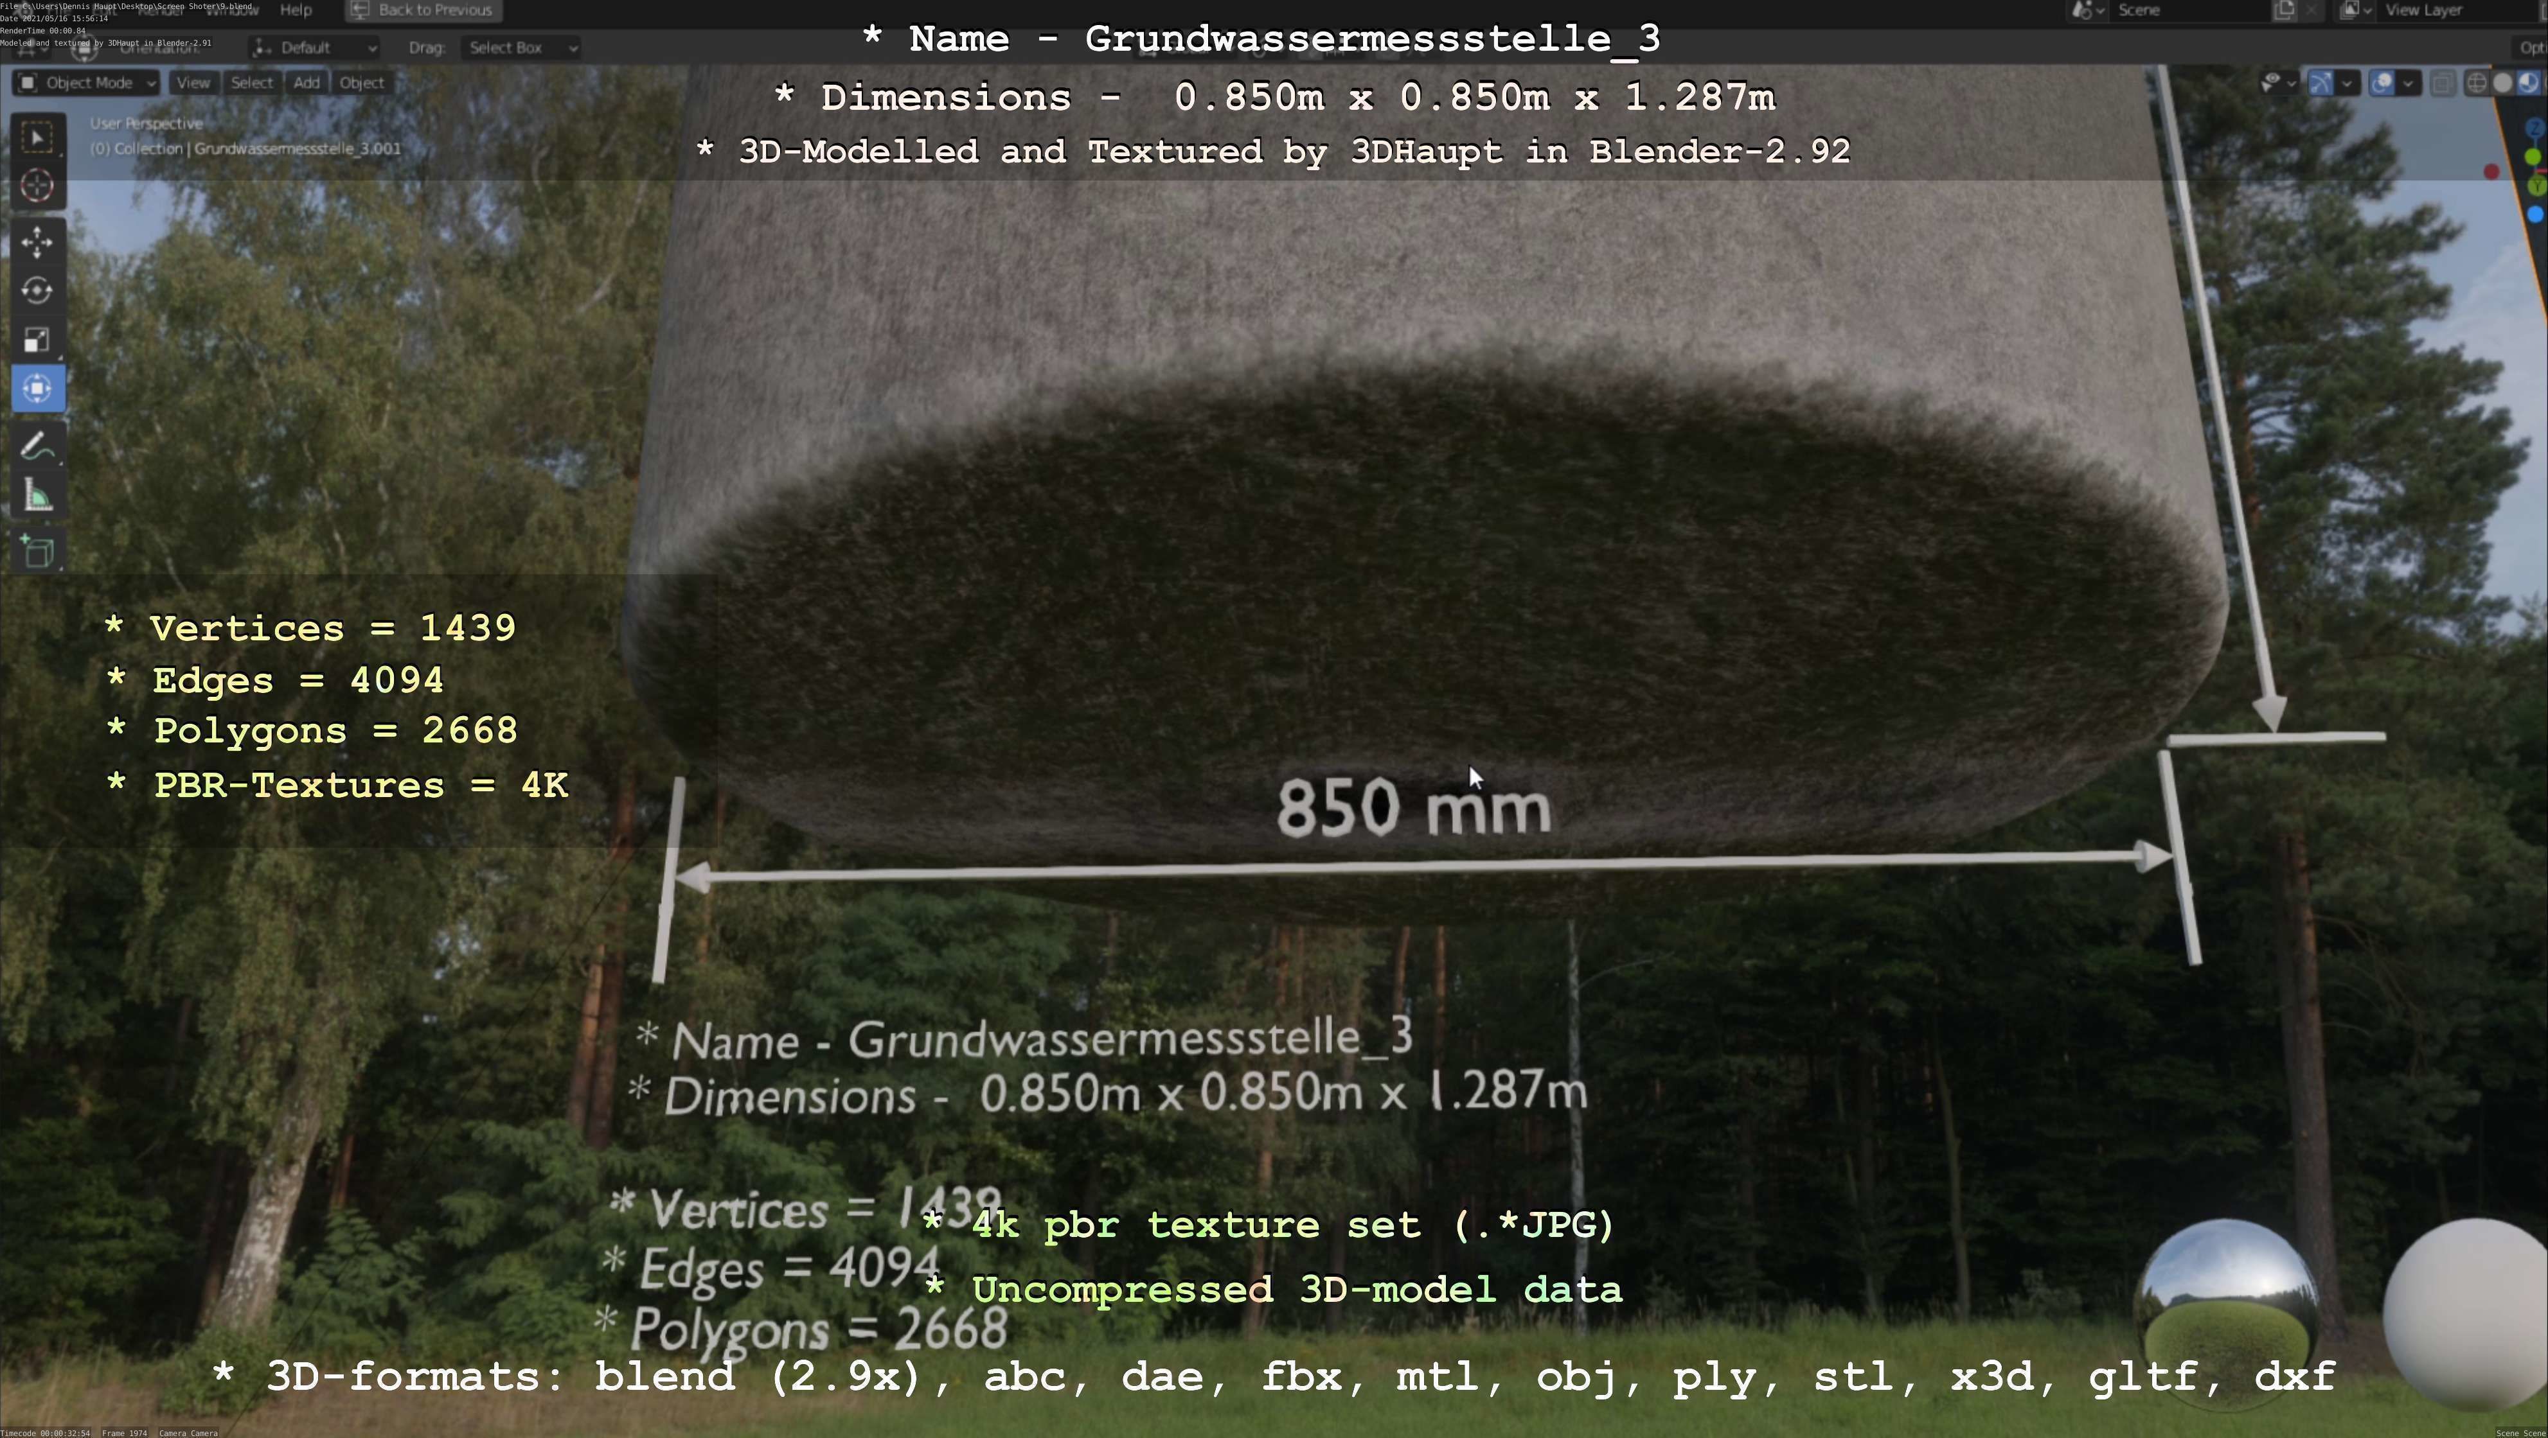Click the 'Timecode 00:00:32:54' status text
Viewport: 2548px width, 1438px height.
[x=46, y=1433]
